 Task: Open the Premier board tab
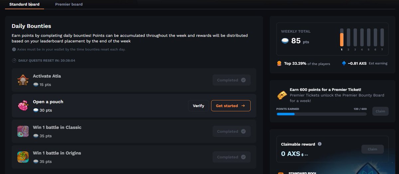coord(69,4)
